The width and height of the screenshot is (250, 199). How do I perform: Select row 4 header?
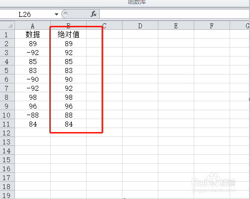pyautogui.click(x=7, y=61)
